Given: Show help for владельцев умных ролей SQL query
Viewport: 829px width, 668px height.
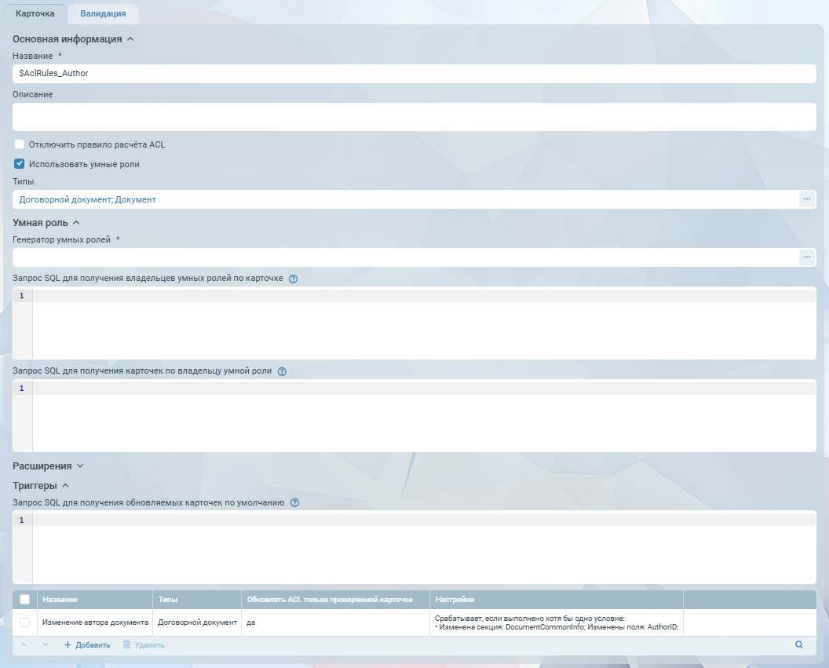Looking at the screenshot, I should [x=293, y=279].
